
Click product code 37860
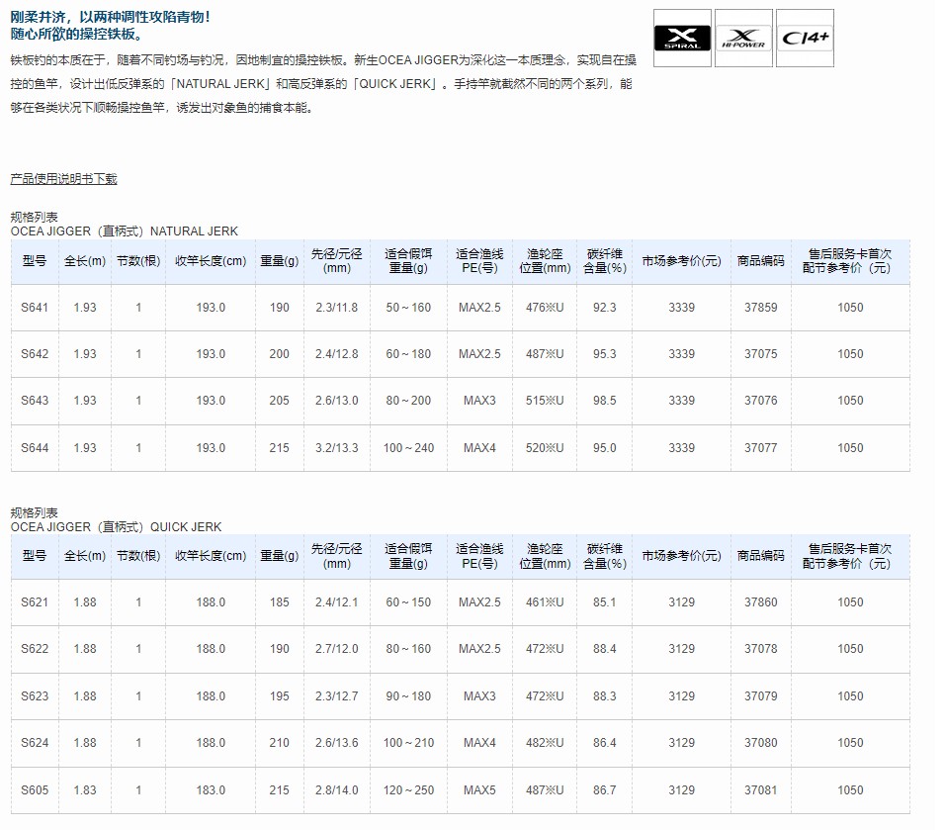760,602
